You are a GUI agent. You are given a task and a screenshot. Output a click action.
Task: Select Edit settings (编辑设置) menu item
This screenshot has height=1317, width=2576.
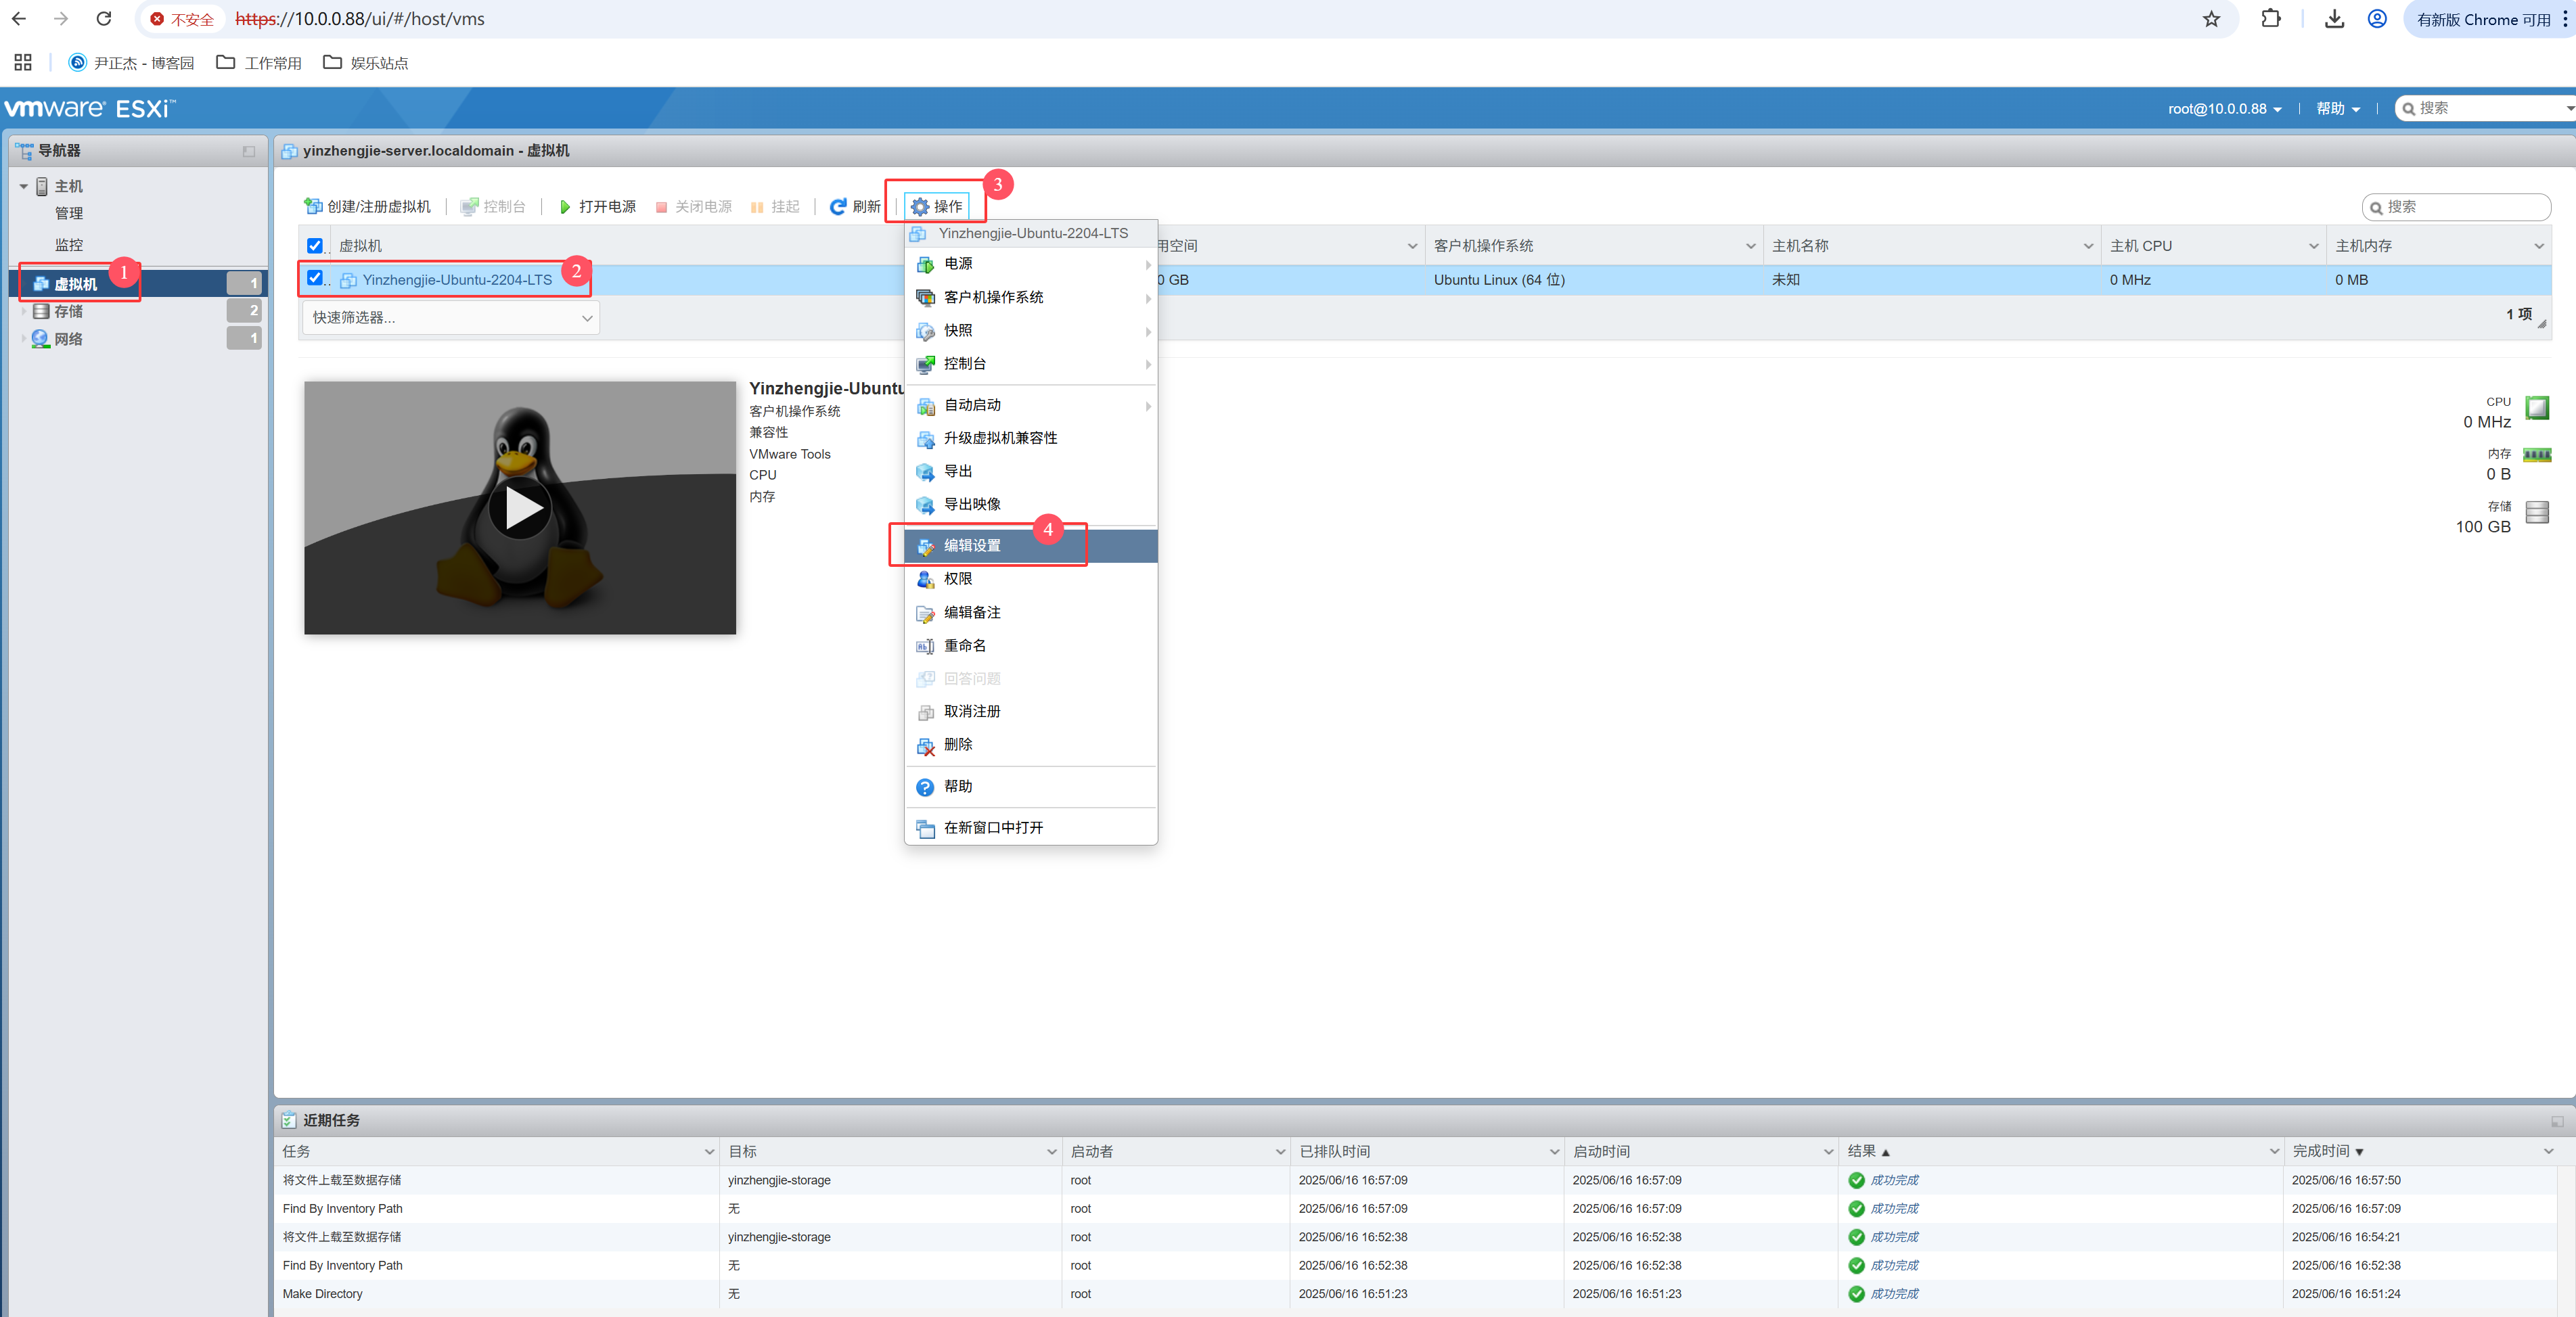click(972, 546)
